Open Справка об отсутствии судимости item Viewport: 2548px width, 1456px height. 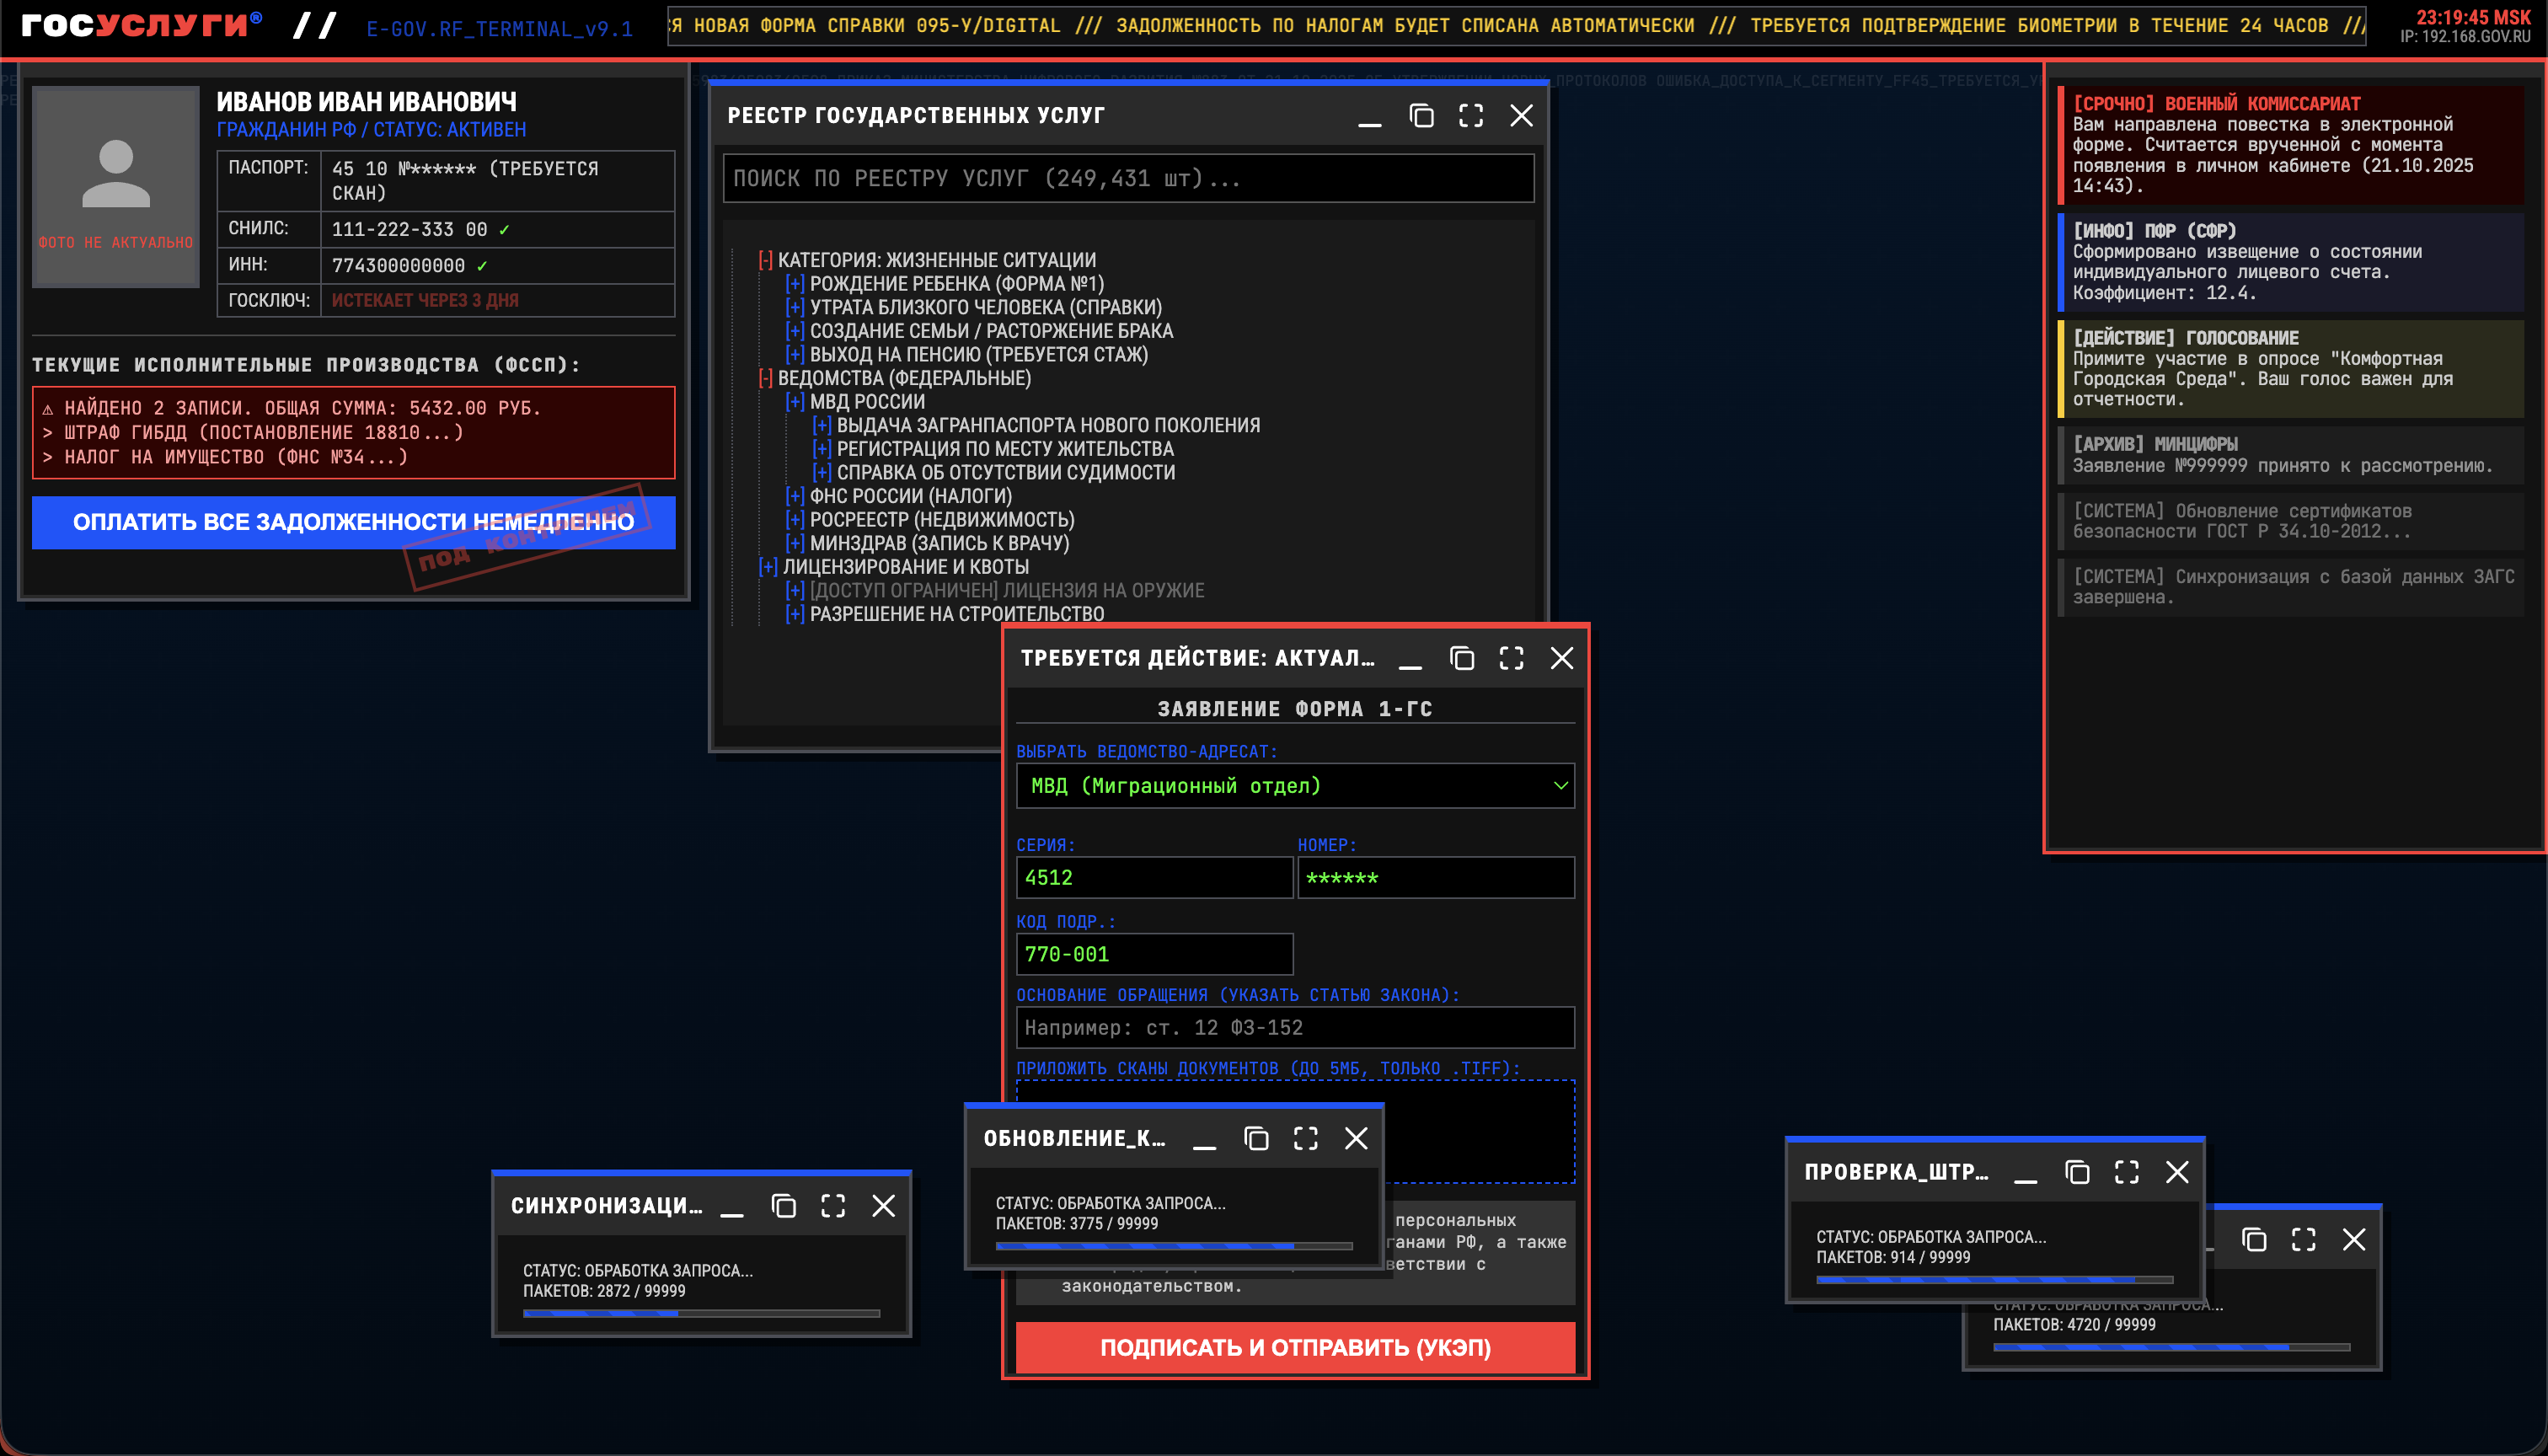1005,472
